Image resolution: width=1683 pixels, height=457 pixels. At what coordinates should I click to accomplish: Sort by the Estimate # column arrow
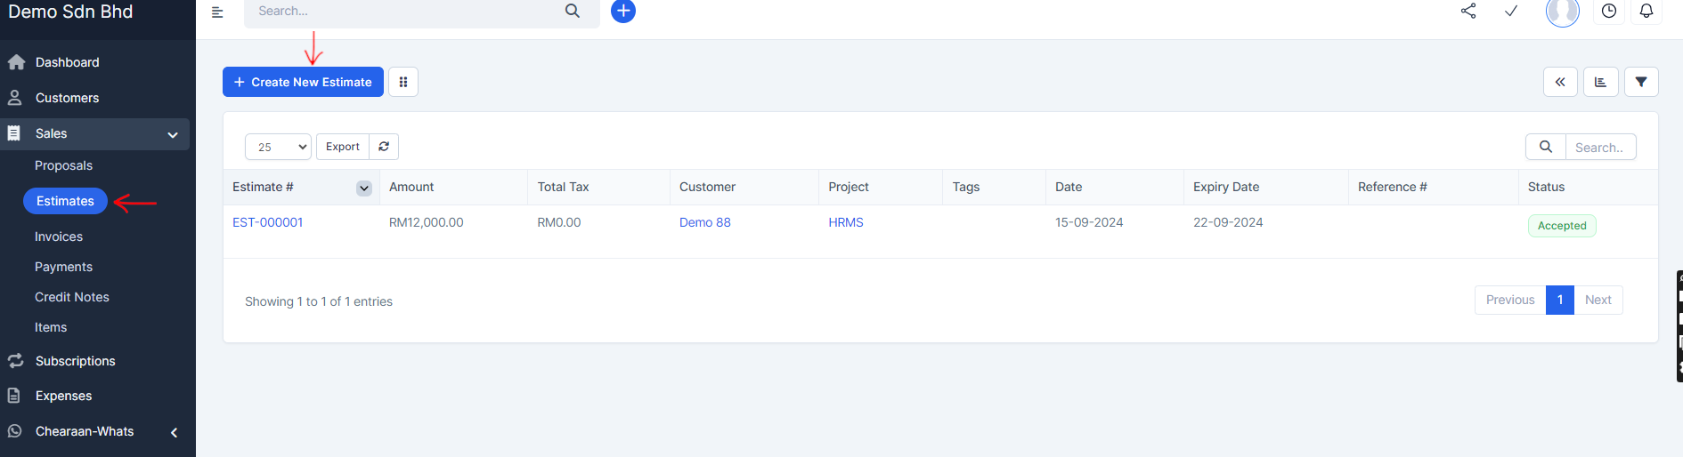tap(364, 188)
